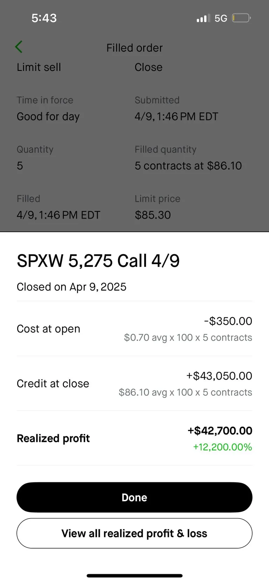The height and width of the screenshot is (583, 269).
Task: Tap the Filled order page title
Action: [134, 48]
